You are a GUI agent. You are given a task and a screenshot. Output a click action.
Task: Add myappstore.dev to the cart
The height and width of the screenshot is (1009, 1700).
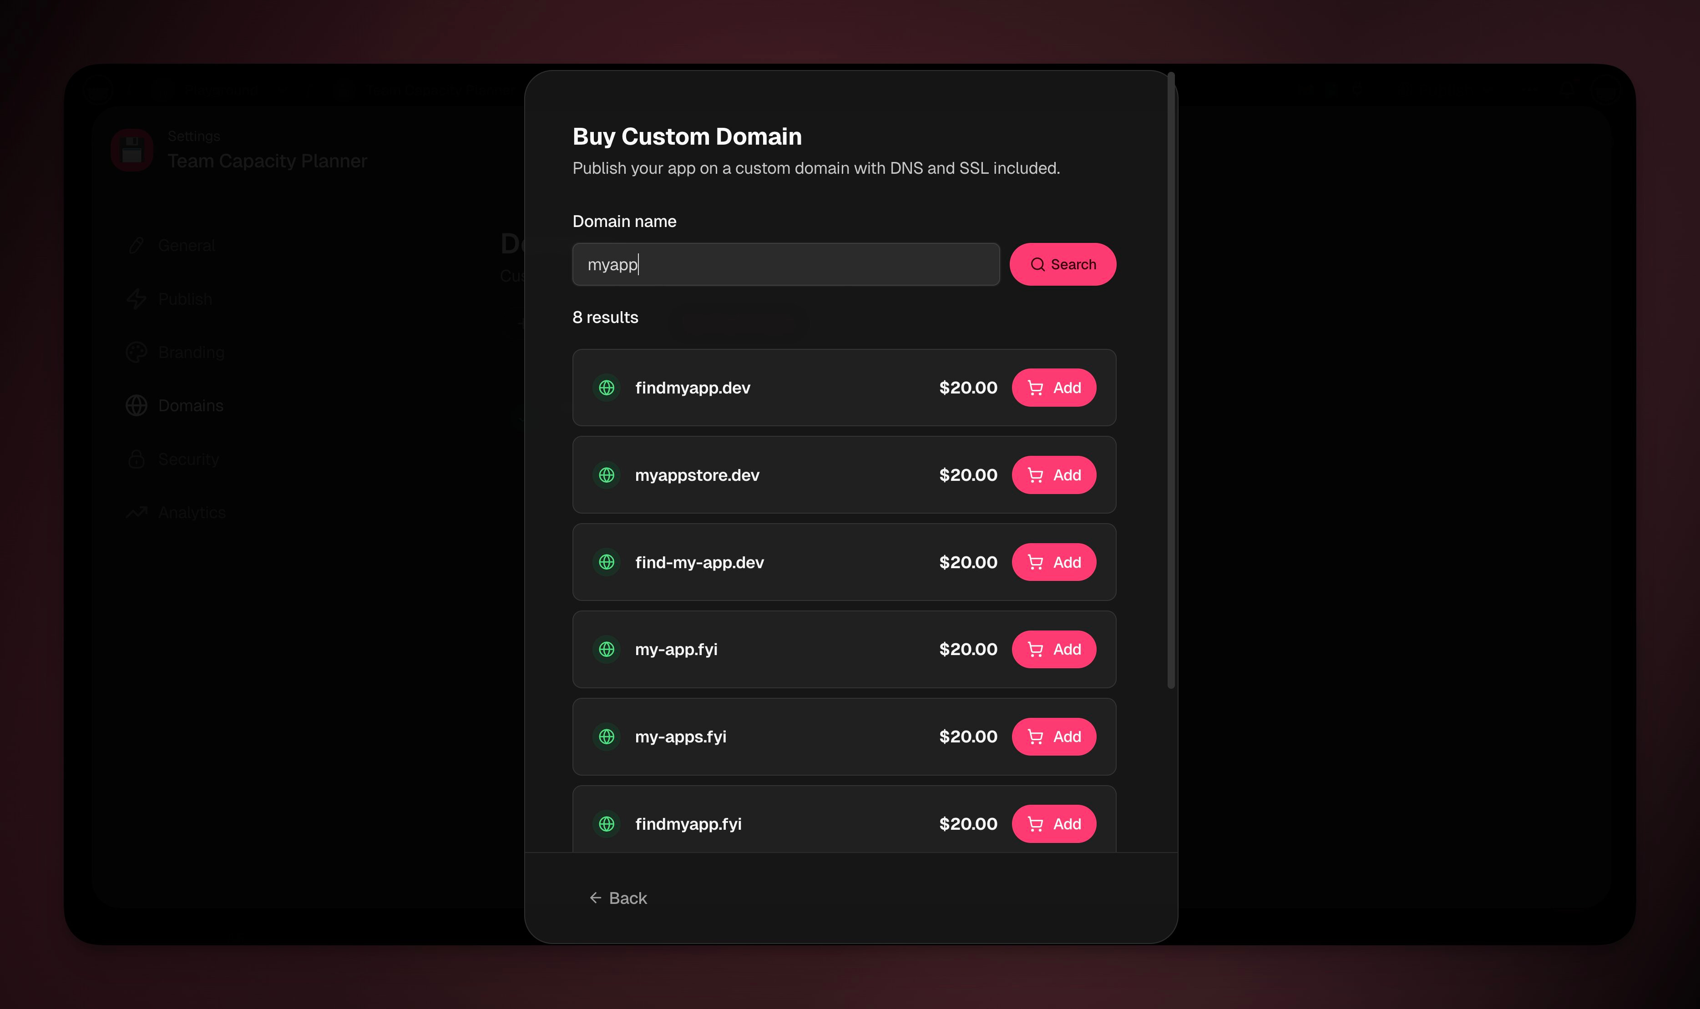(1053, 475)
